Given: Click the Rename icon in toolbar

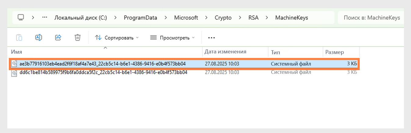Looking at the screenshot, I should click(x=38, y=38).
